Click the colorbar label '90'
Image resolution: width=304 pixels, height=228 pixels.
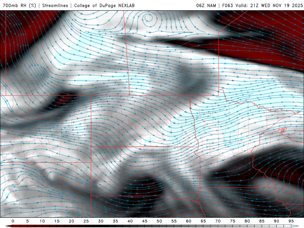[x=277, y=221]
